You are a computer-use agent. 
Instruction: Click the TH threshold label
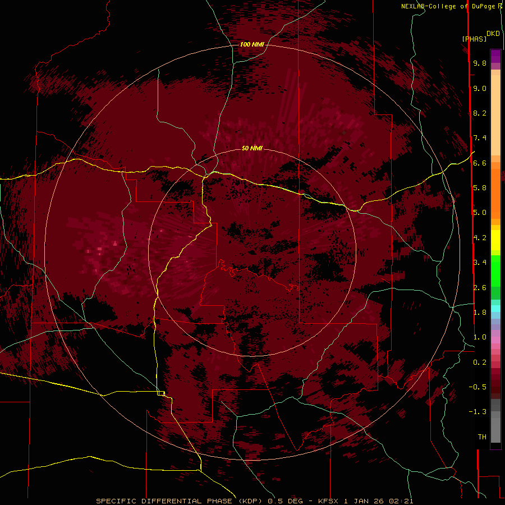coord(482,437)
